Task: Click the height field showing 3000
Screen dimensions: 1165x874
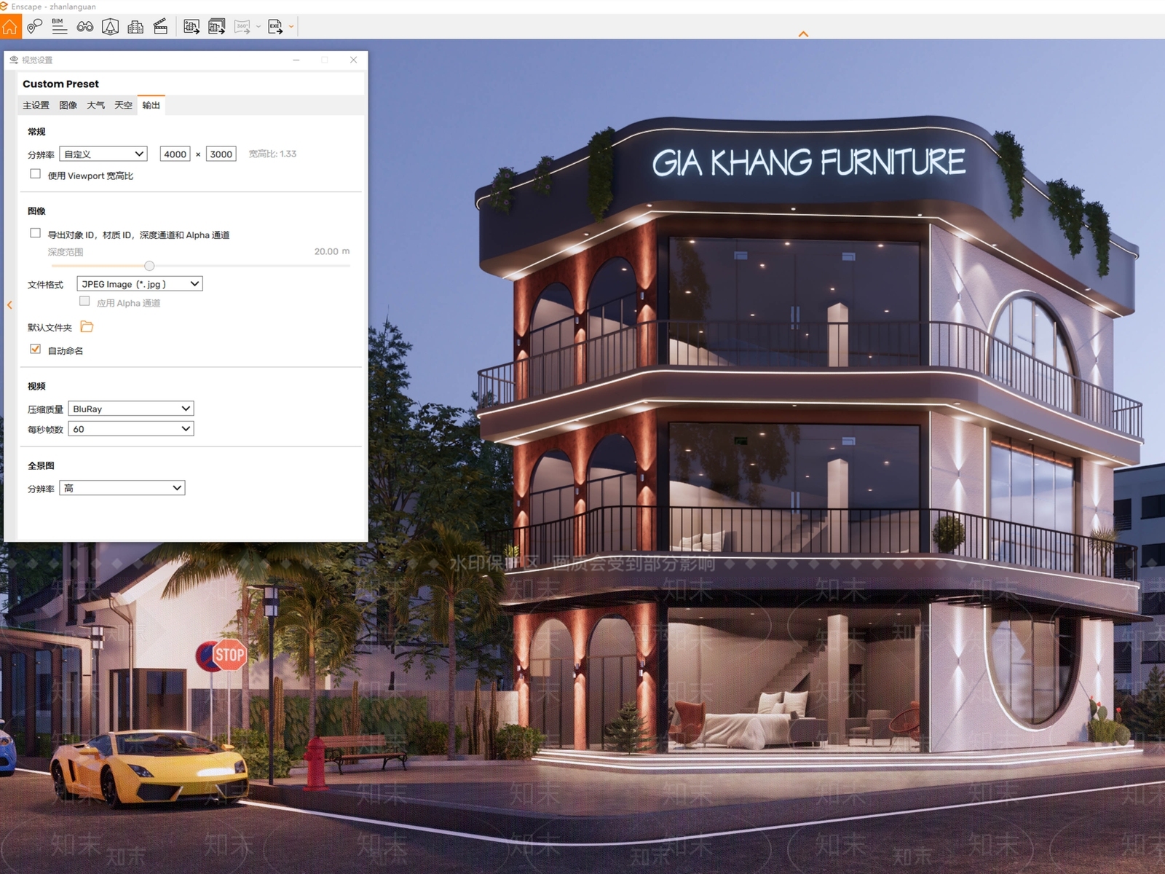Action: [x=221, y=154]
